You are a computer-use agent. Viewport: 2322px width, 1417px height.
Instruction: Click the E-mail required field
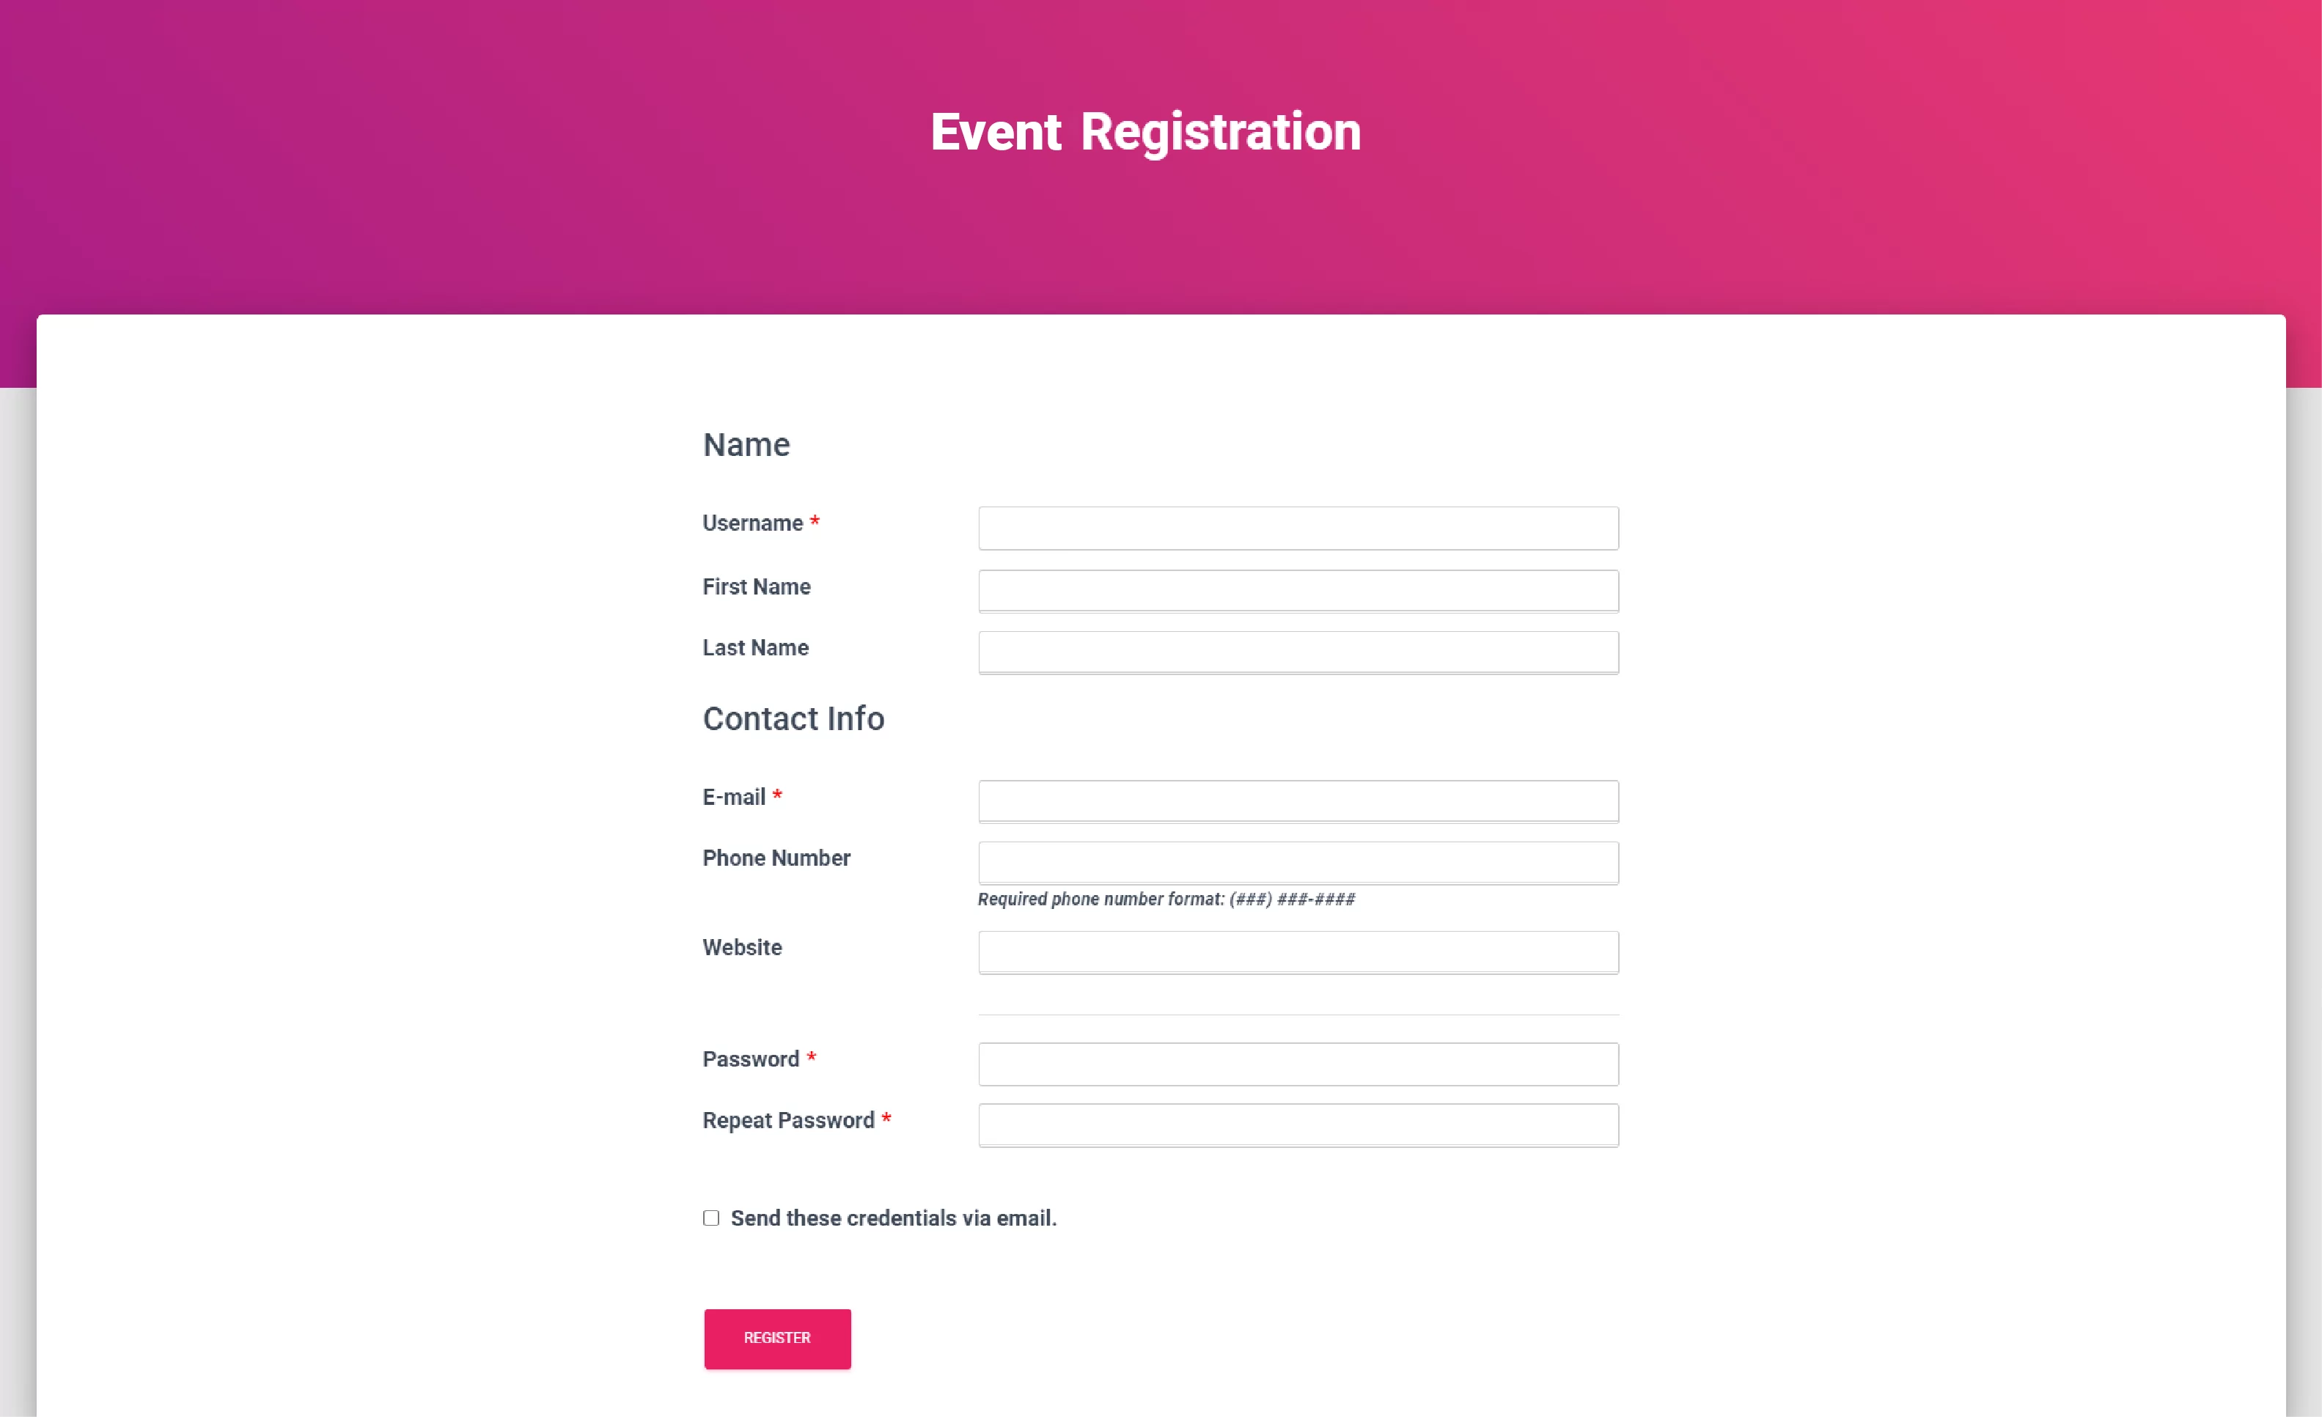1301,800
